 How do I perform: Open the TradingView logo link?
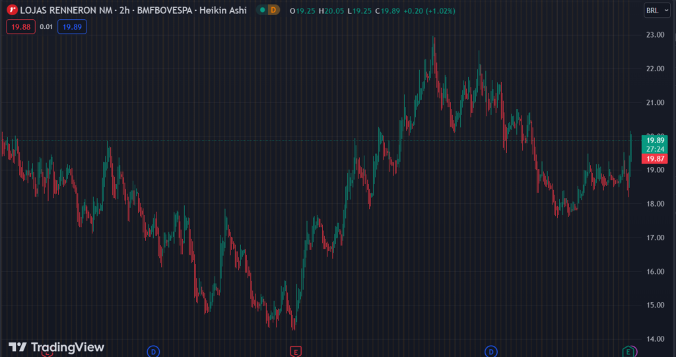pyautogui.click(x=57, y=346)
